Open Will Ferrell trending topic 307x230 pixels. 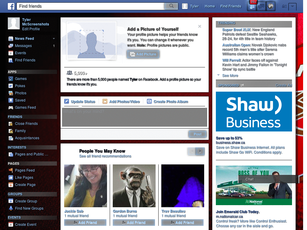[x=231, y=60]
